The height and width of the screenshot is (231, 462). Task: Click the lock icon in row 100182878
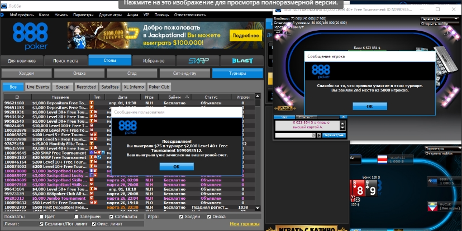92,130
